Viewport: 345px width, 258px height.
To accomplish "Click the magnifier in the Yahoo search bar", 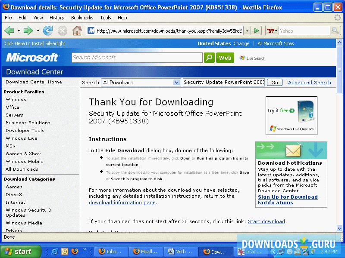I will click(x=335, y=31).
